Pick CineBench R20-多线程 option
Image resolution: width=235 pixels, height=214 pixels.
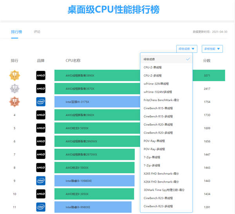166,133
